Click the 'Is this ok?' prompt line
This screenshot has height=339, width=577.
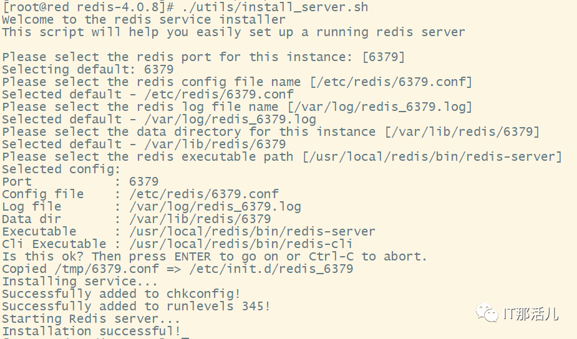214,257
